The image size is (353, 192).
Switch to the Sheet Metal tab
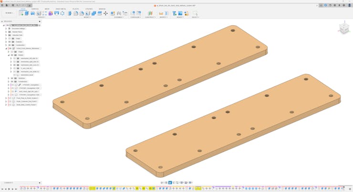(61, 9)
